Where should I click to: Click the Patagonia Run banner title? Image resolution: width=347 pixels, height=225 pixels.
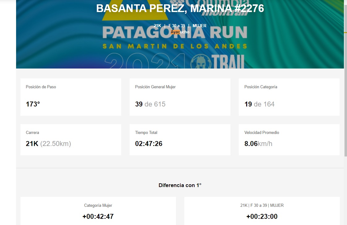[175, 32]
